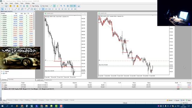Click the Market button at Toolbox bottom right
The image size is (192, 108).
(x=169, y=100)
